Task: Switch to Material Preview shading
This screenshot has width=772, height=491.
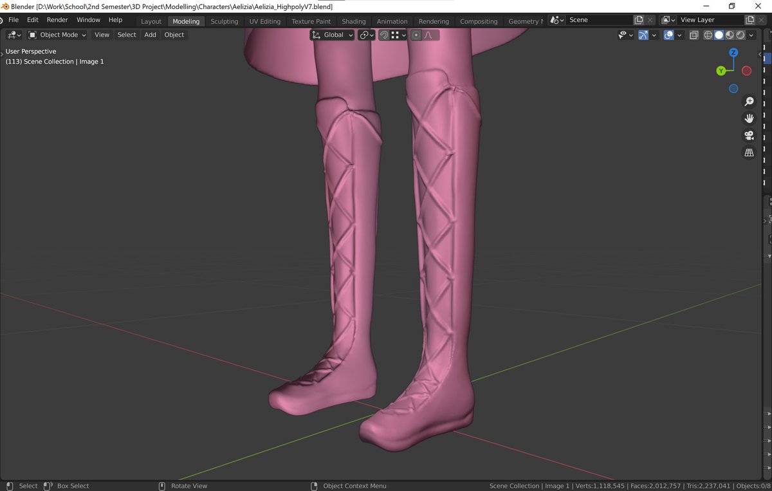Action: coord(730,35)
